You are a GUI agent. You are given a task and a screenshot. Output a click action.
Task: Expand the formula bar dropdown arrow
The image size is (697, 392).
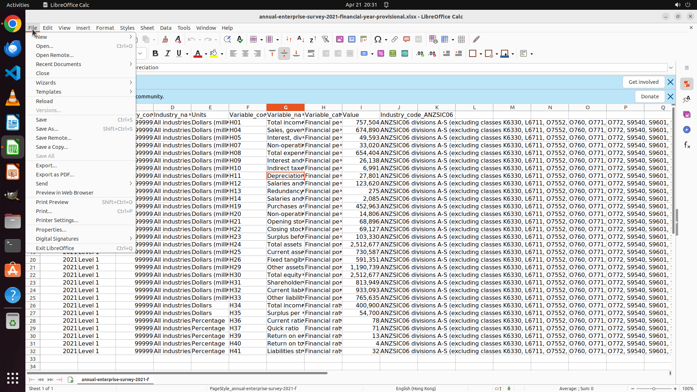[671, 68]
